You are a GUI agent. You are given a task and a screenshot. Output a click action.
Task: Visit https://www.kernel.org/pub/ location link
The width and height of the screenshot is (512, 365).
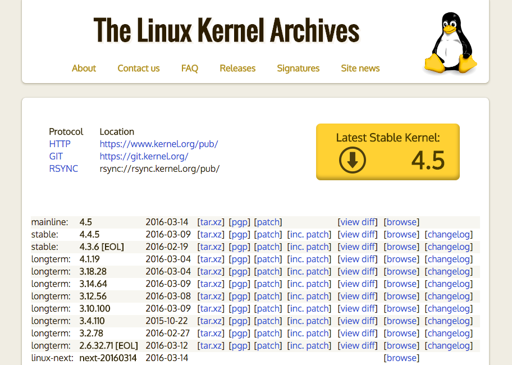click(x=159, y=144)
